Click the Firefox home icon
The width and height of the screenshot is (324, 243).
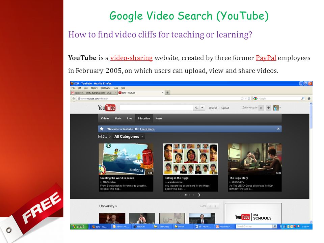(309, 99)
